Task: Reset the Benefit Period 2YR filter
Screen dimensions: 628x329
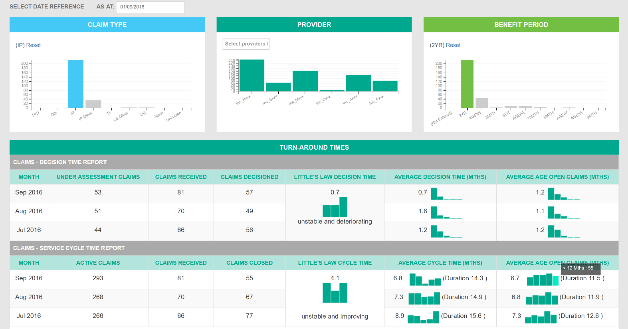Action: click(453, 45)
